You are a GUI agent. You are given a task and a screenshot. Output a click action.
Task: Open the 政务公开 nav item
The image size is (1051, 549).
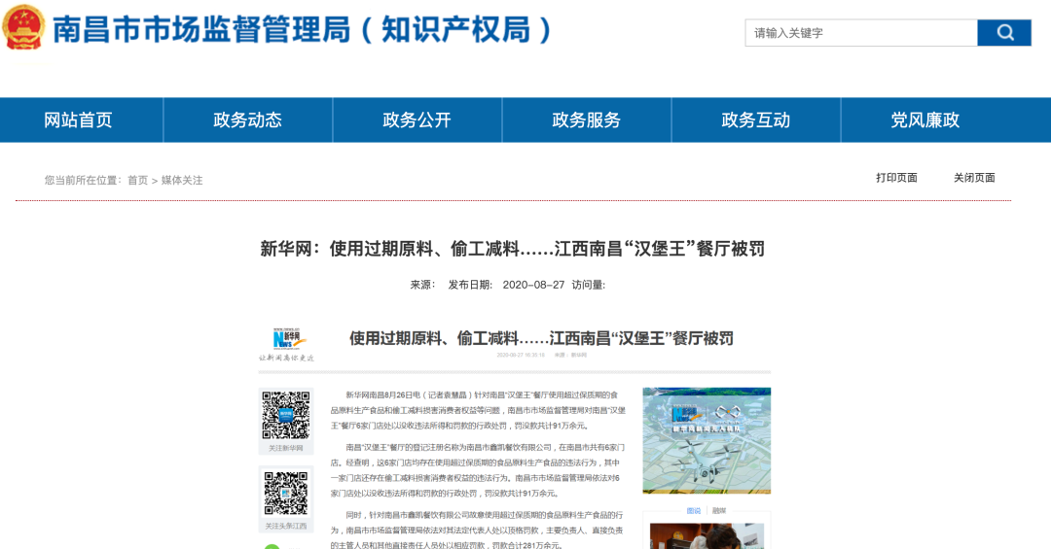417,120
